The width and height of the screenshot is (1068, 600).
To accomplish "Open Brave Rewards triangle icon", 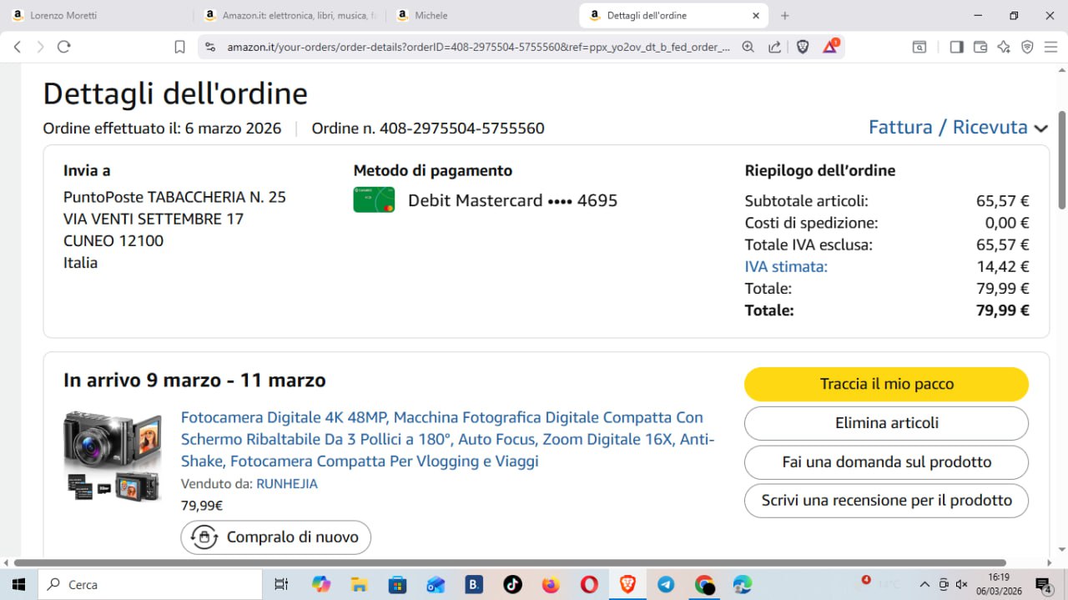I will pos(830,47).
